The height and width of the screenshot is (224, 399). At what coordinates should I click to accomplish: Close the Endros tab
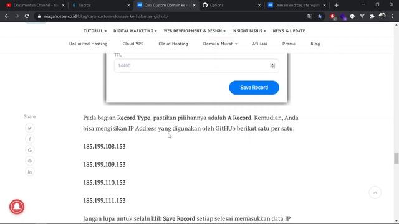point(128,5)
